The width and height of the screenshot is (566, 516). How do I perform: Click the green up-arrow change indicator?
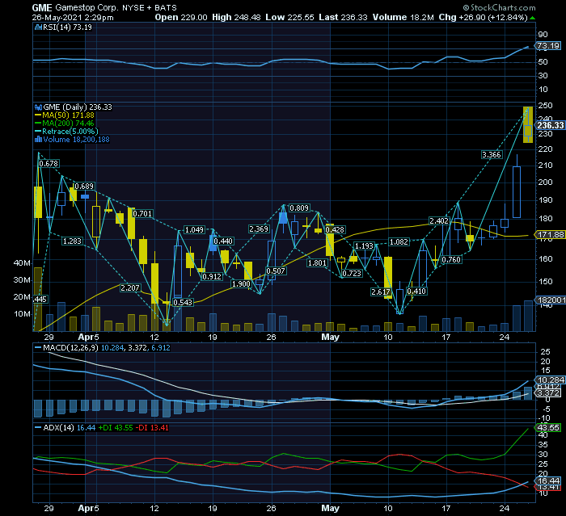(x=532, y=18)
